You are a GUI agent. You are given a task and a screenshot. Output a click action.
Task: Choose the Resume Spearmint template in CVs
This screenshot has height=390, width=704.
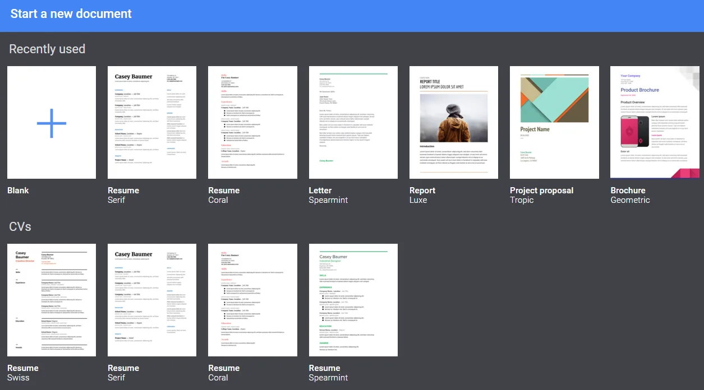pos(353,300)
